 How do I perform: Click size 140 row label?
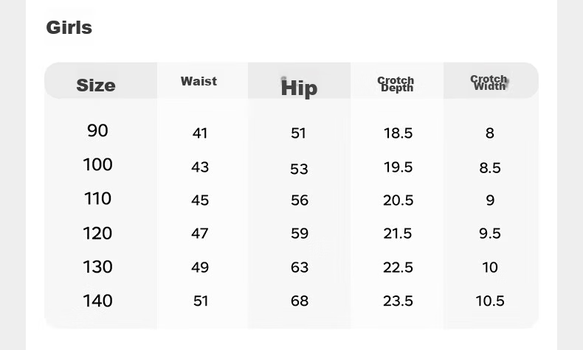(97, 301)
